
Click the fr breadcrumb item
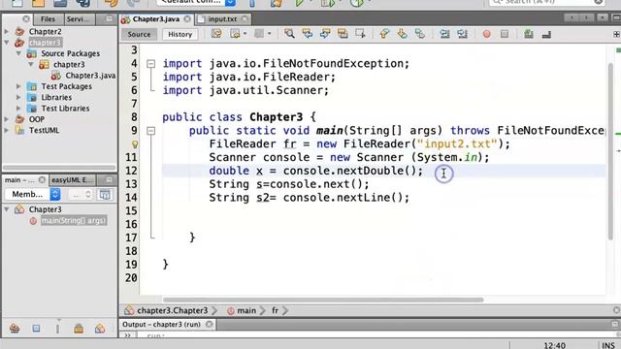(276, 310)
